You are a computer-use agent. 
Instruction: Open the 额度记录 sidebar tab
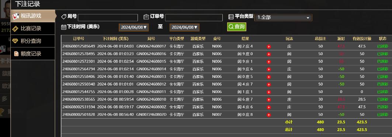pos(33,54)
